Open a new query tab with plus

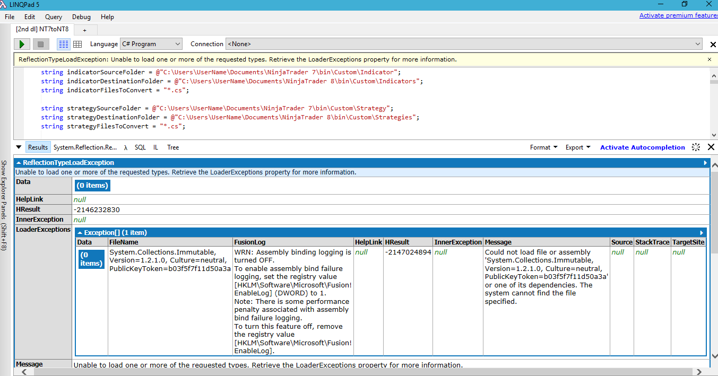(84, 30)
